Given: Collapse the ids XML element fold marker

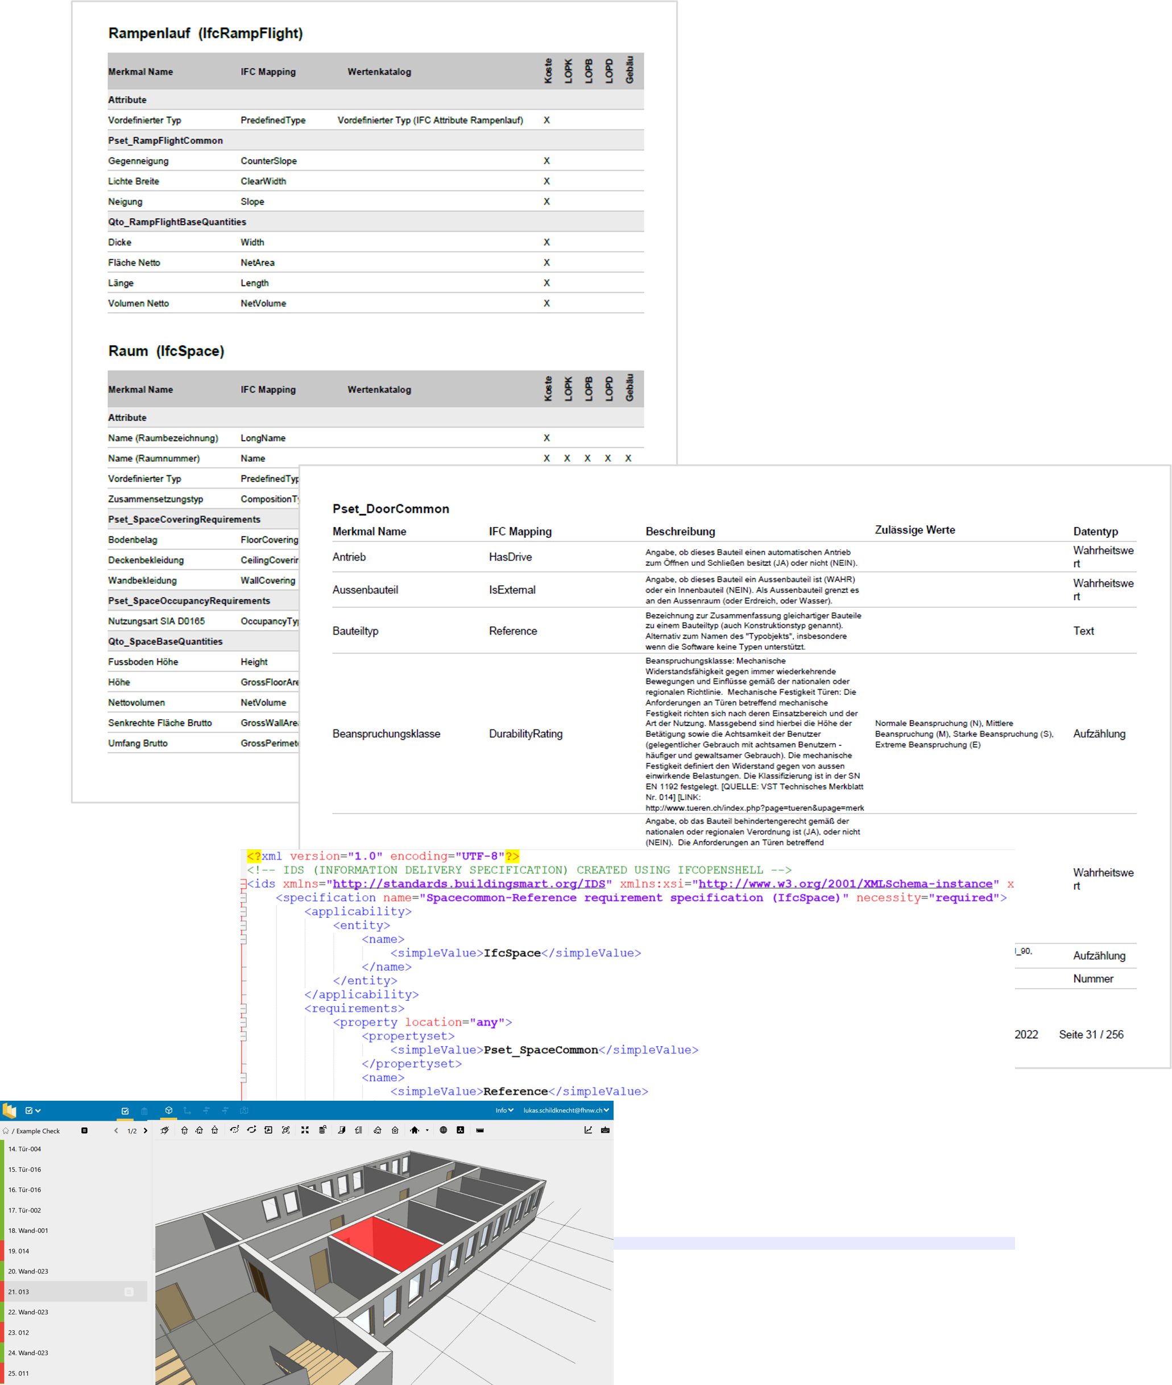Looking at the screenshot, I should tap(244, 884).
